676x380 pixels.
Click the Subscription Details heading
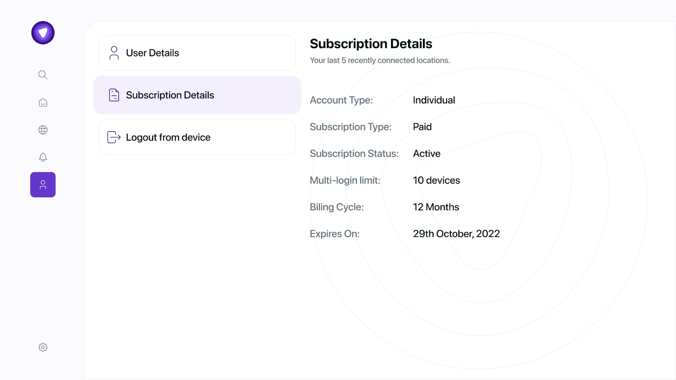[x=371, y=43]
